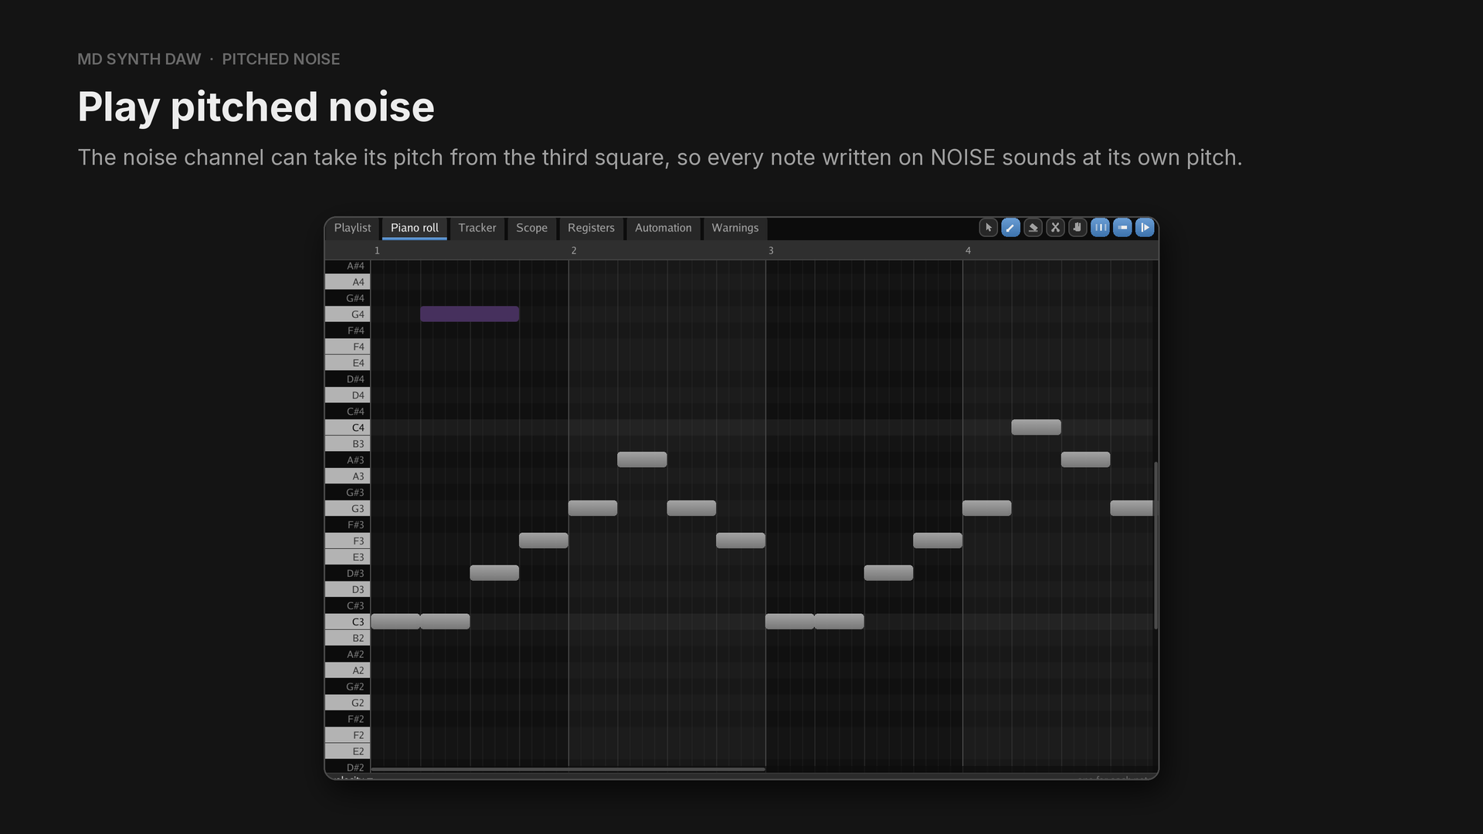The height and width of the screenshot is (834, 1483).
Task: Play the F2 piano key
Action: click(x=348, y=735)
